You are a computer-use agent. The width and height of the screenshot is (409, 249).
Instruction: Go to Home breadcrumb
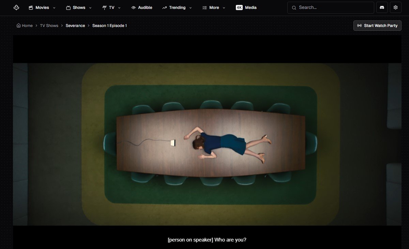coord(25,26)
